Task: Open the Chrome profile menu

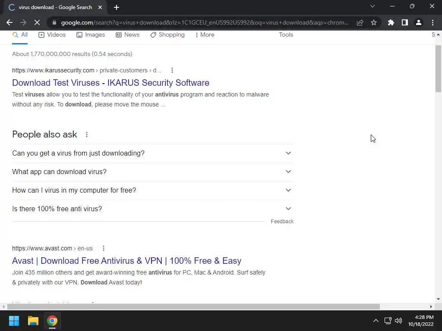Action: pos(419,22)
